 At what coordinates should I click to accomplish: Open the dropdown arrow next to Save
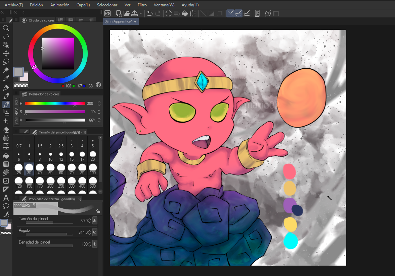[140, 13]
